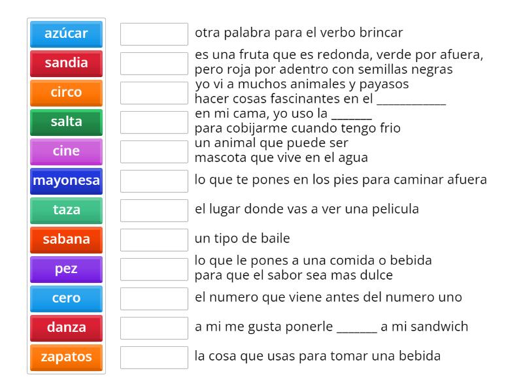This screenshot has height=392, width=523.
Task: Click the cine word tile
Action: [65, 152]
